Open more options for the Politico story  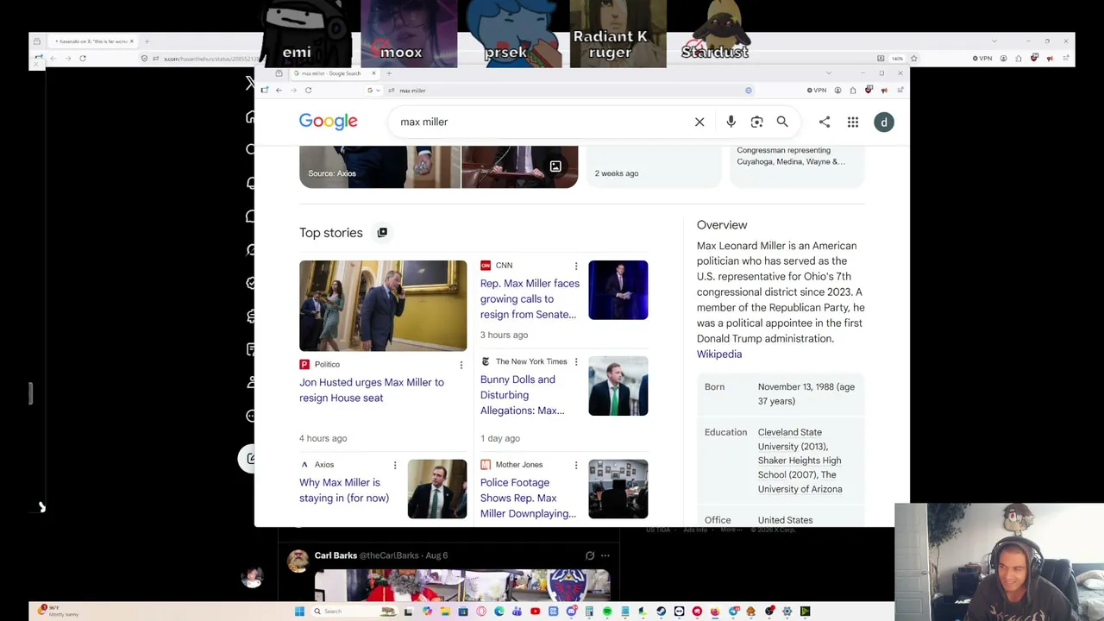click(x=461, y=365)
